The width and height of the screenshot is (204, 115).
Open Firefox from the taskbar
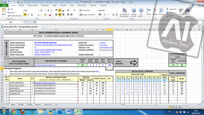point(22,112)
